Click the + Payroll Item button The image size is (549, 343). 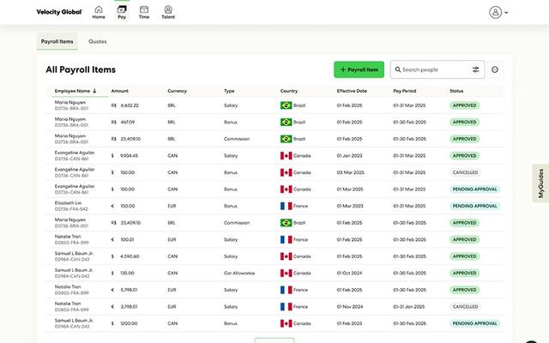point(359,69)
